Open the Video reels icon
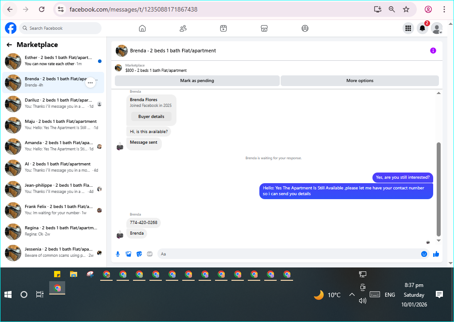 click(223, 28)
